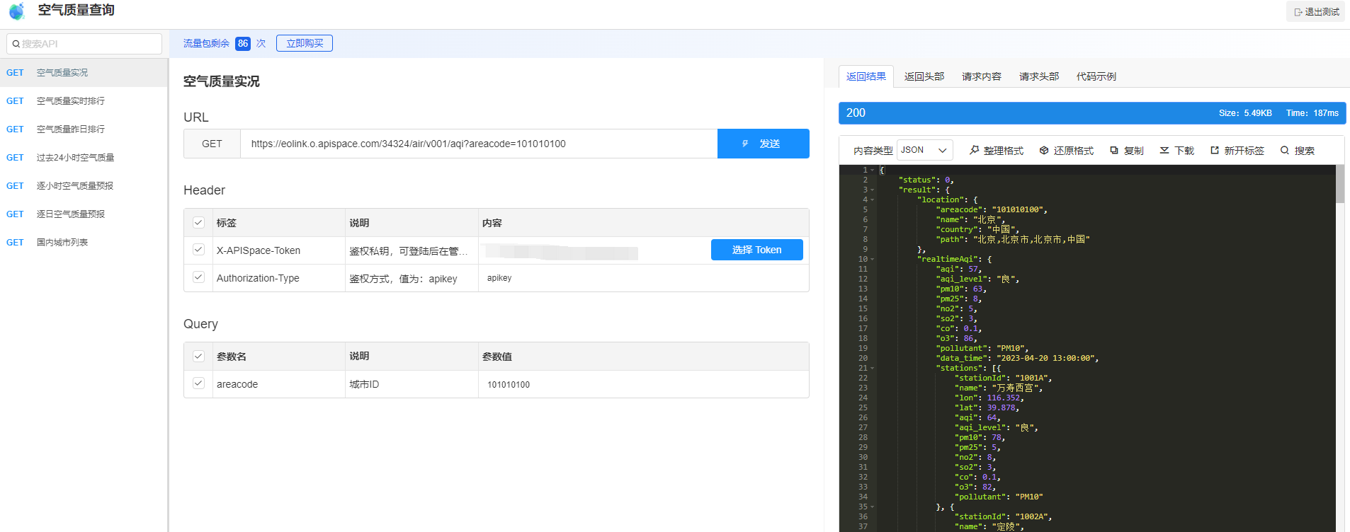Select the 过去24小时空气质量 API
This screenshot has height=532, width=1350.
click(84, 158)
